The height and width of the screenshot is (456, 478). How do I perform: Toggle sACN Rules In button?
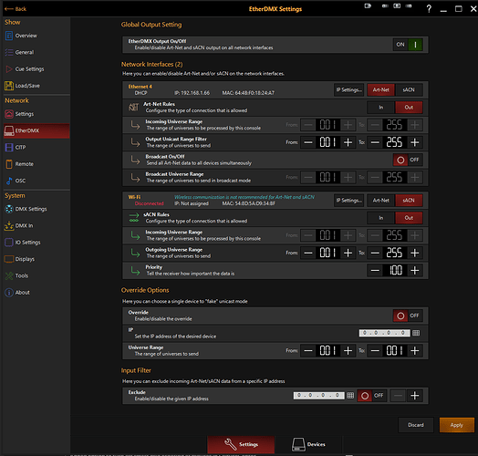tap(380, 218)
